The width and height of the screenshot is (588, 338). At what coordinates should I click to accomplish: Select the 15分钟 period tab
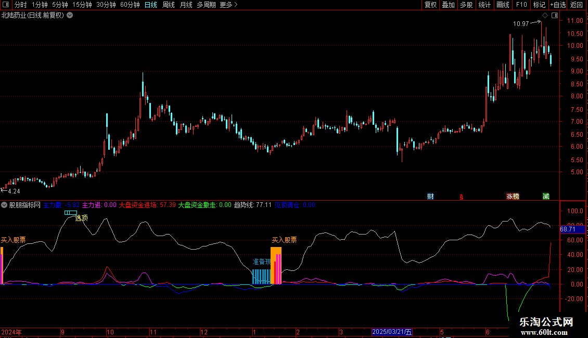tap(82, 5)
